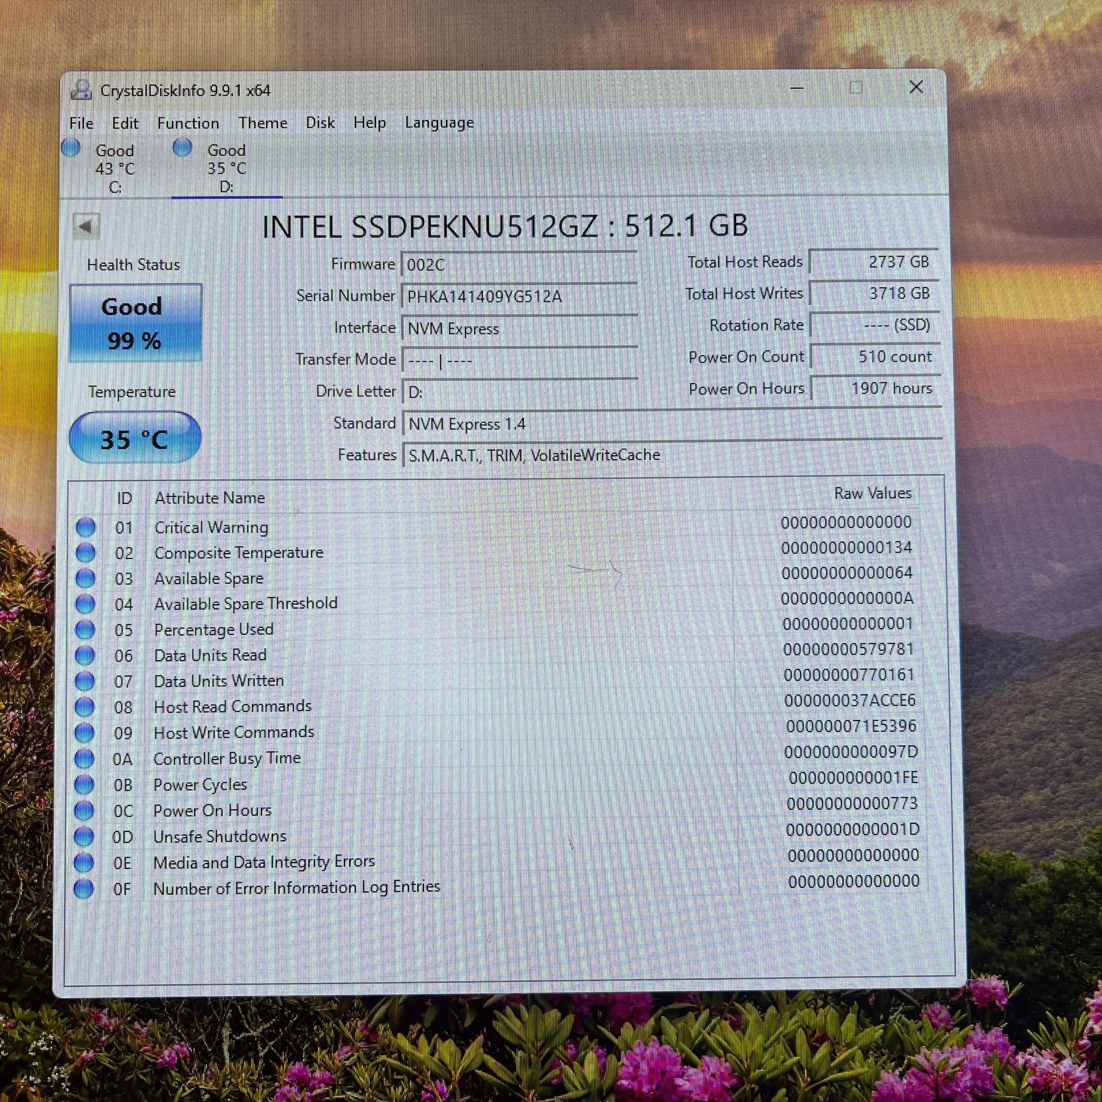
Task: Click the blue status dot for Data Units Read
Action: [85, 655]
